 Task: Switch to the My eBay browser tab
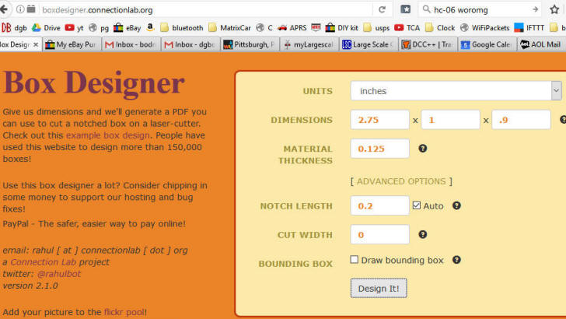(x=71, y=44)
